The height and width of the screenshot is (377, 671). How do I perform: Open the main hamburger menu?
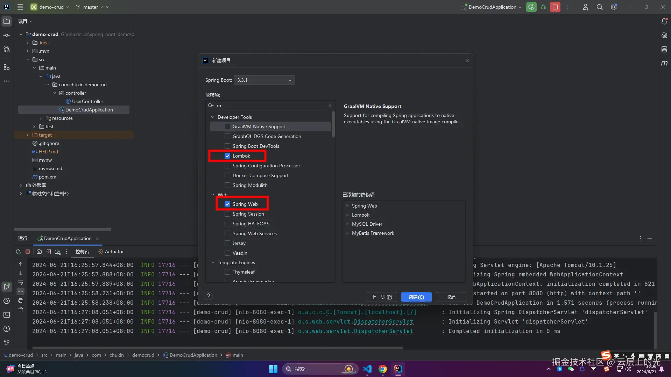(x=20, y=7)
